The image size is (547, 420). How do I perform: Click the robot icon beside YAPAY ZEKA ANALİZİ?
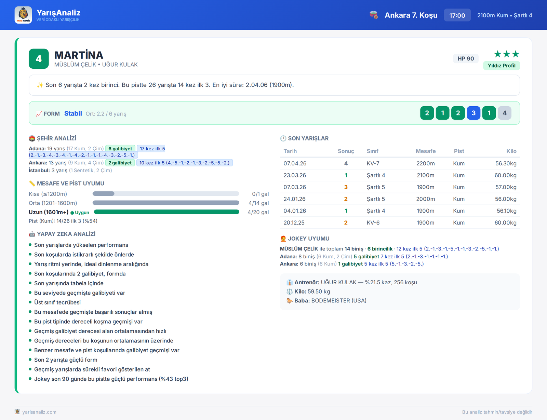click(32, 234)
